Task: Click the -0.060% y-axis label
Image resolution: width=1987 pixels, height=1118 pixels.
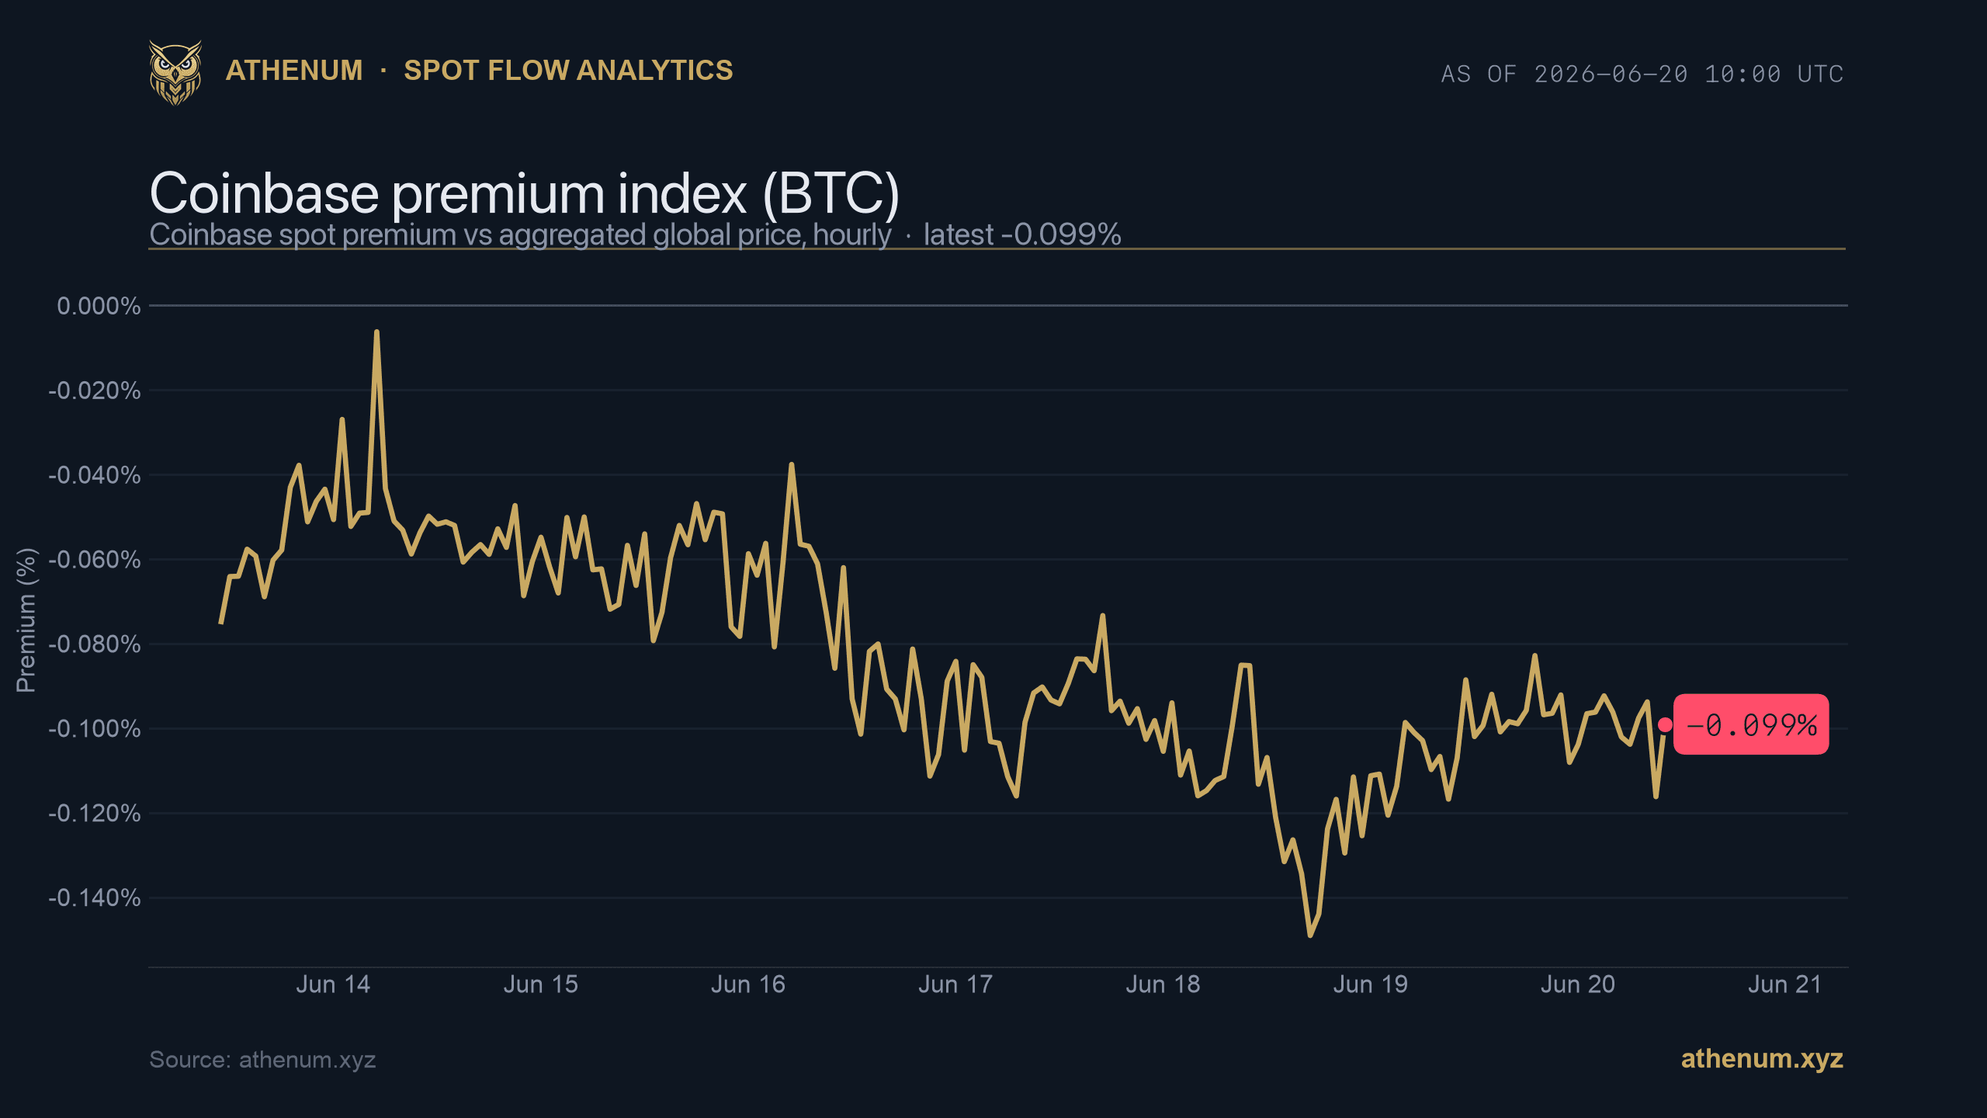Action: click(95, 560)
